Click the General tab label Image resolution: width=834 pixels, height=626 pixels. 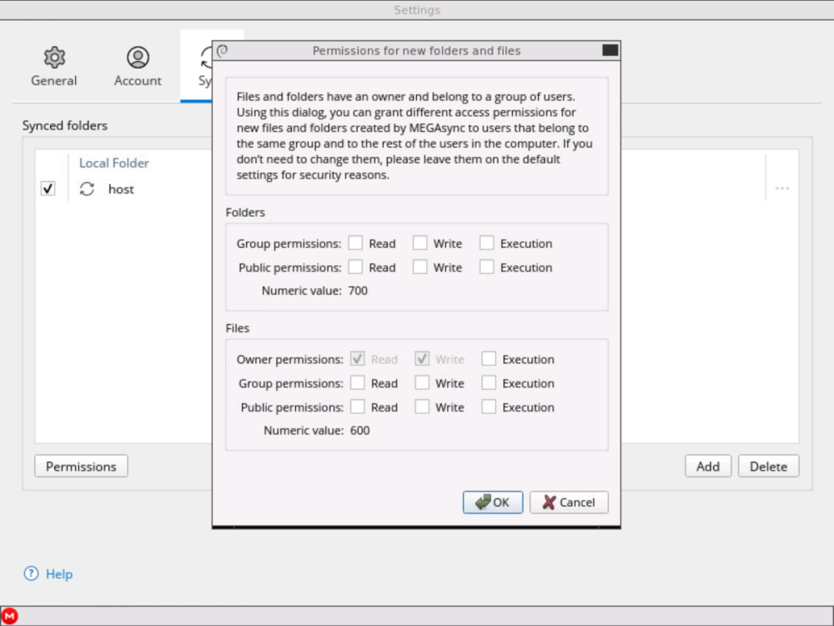coord(53,80)
